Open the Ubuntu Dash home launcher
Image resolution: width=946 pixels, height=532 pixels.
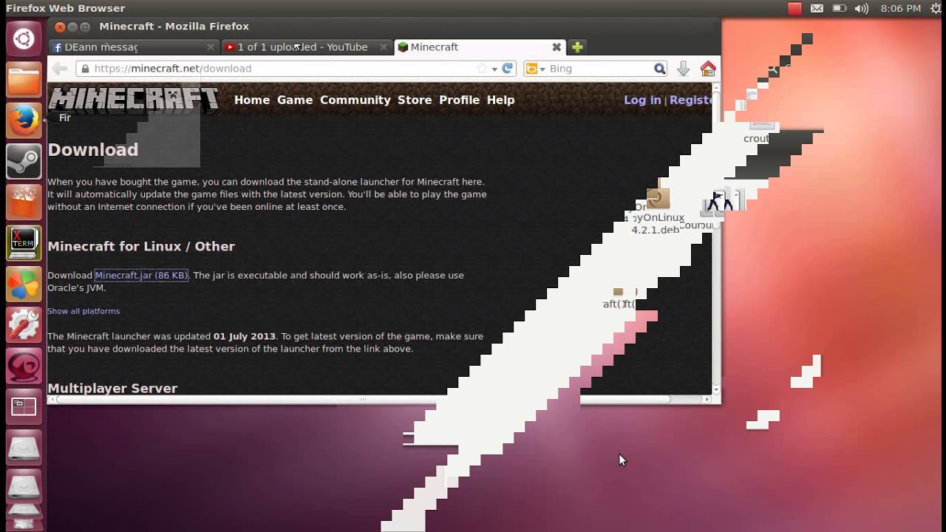pyautogui.click(x=24, y=39)
